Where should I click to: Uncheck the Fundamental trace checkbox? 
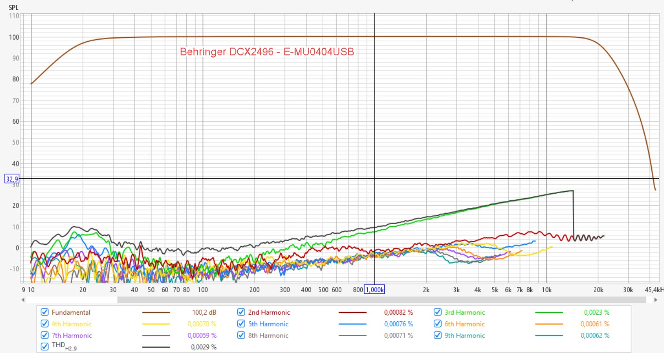click(x=44, y=313)
